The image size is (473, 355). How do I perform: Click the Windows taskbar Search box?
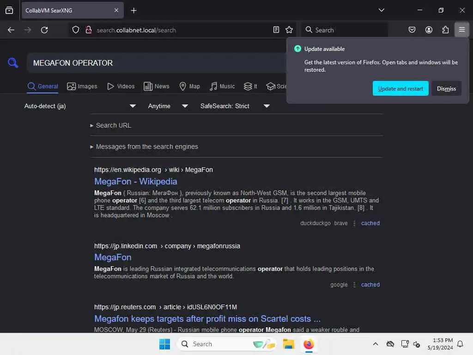click(x=227, y=344)
